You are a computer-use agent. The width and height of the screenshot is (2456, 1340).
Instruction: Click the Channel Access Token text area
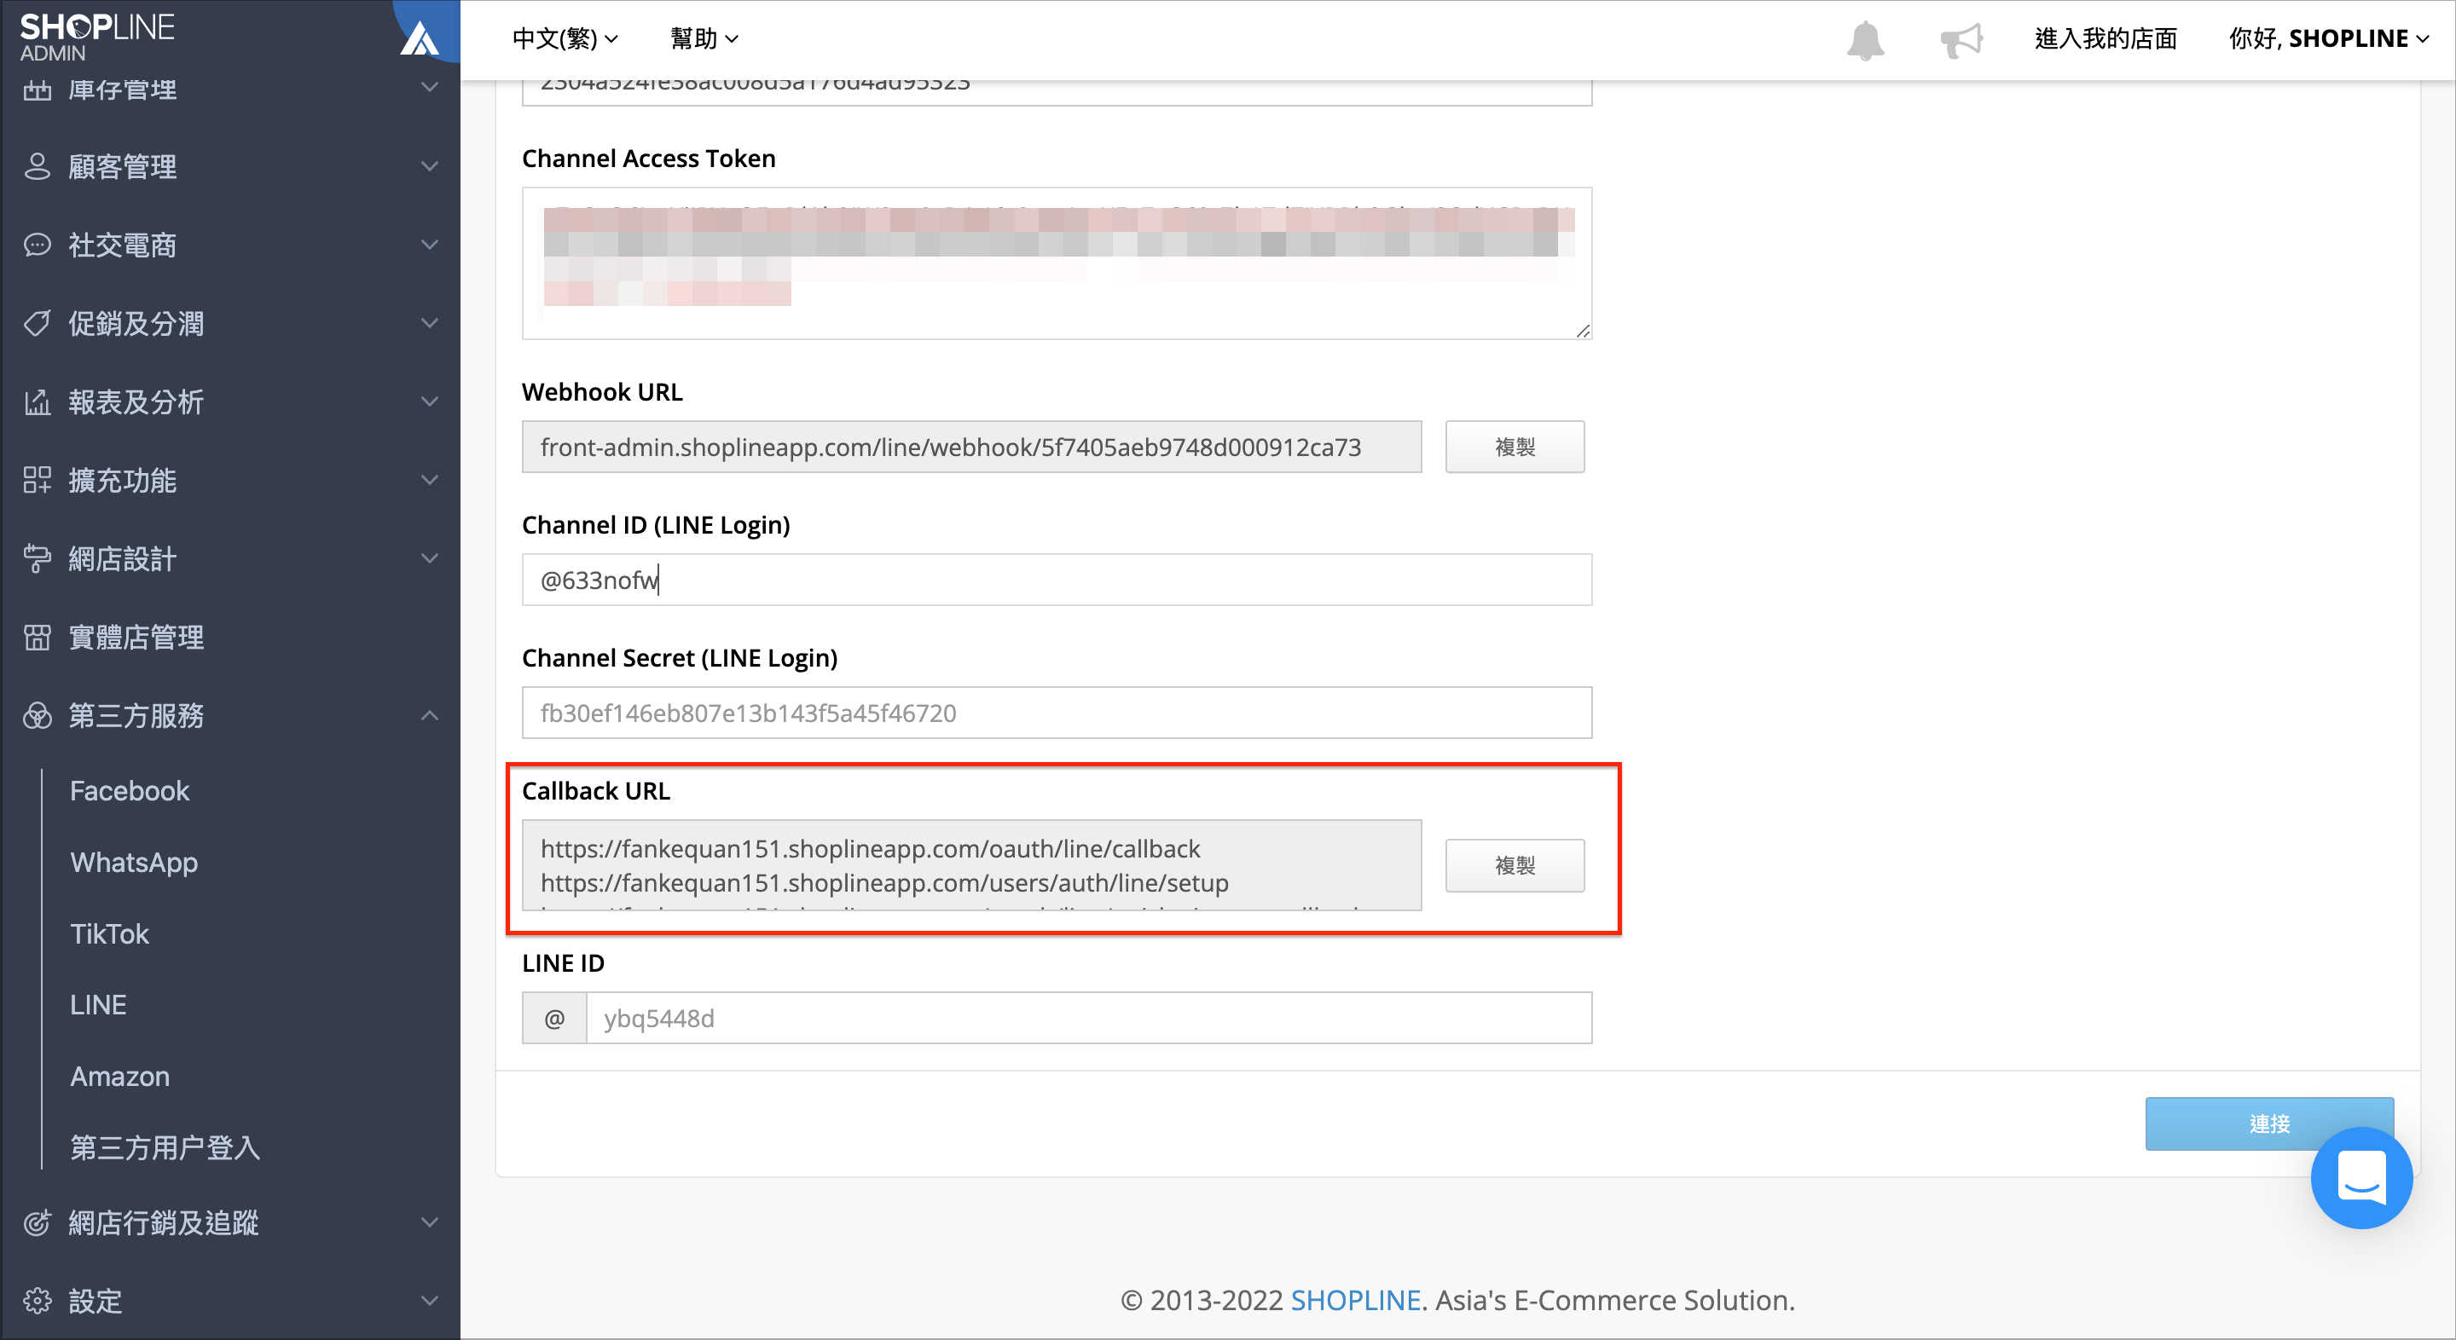tap(1057, 263)
